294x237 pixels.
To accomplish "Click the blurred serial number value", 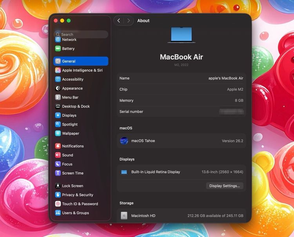I will (x=231, y=112).
